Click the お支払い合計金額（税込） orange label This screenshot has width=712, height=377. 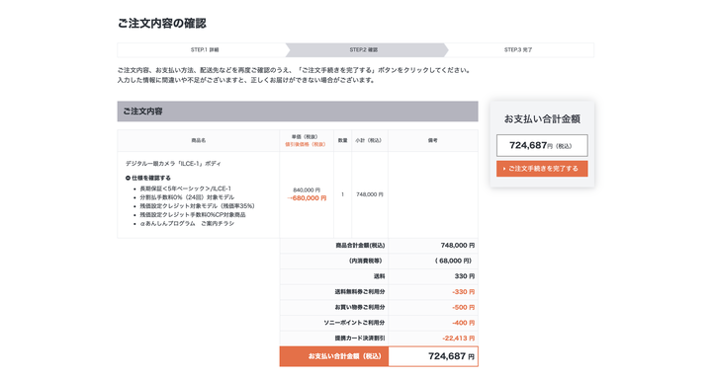pyautogui.click(x=334, y=356)
